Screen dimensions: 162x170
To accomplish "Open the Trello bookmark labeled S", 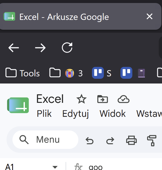I will (x=101, y=73).
